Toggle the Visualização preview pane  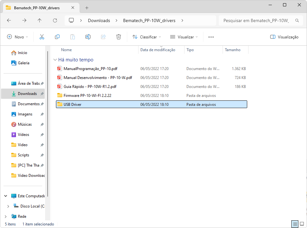pos(284,37)
